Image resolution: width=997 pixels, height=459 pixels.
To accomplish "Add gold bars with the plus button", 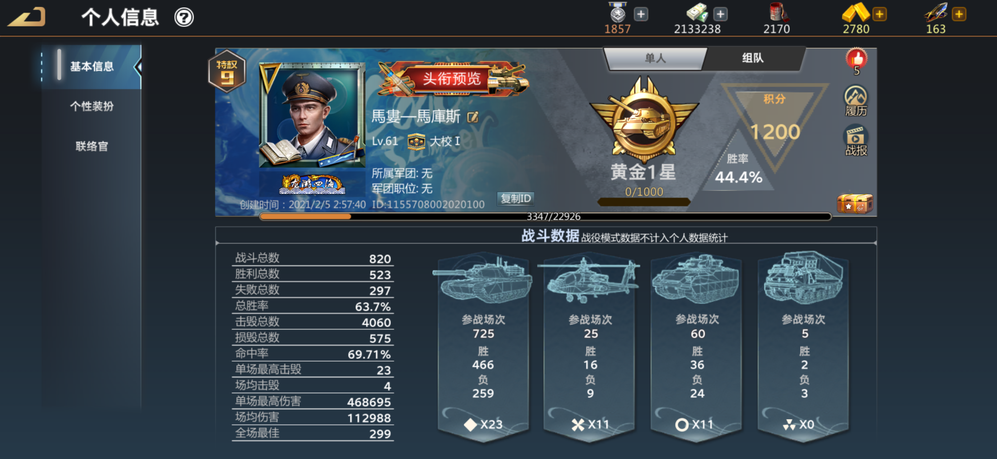I will coord(880,14).
